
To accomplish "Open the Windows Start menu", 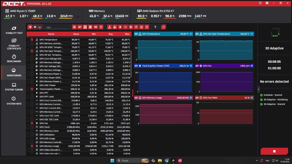I will coord(112,160).
